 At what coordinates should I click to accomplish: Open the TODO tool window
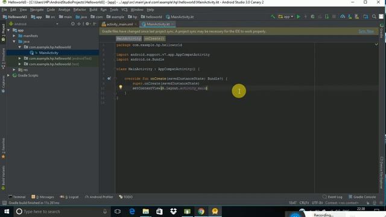pos(126,197)
